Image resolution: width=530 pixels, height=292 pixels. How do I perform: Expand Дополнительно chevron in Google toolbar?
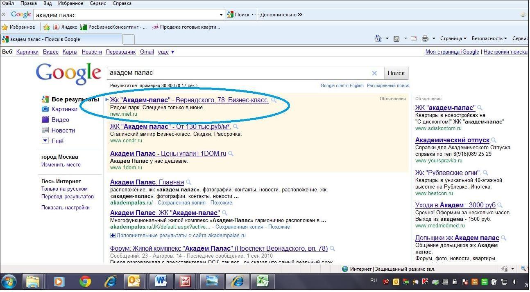point(300,15)
